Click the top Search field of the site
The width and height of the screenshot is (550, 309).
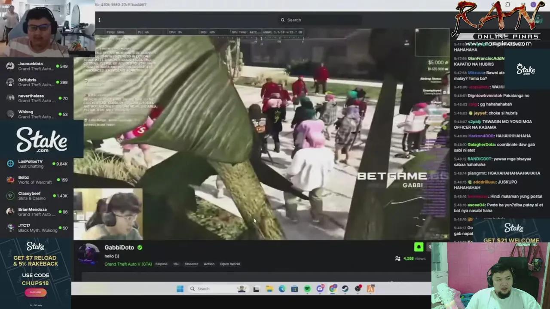coord(320,20)
